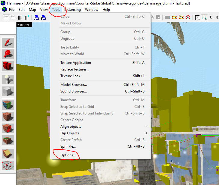The image size is (219, 185).
Task: Pick the Clipping tool icon
Action: point(8,154)
